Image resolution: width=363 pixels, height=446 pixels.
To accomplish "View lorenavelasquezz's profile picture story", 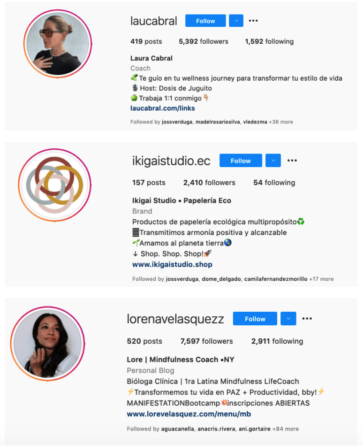I will (x=48, y=344).
